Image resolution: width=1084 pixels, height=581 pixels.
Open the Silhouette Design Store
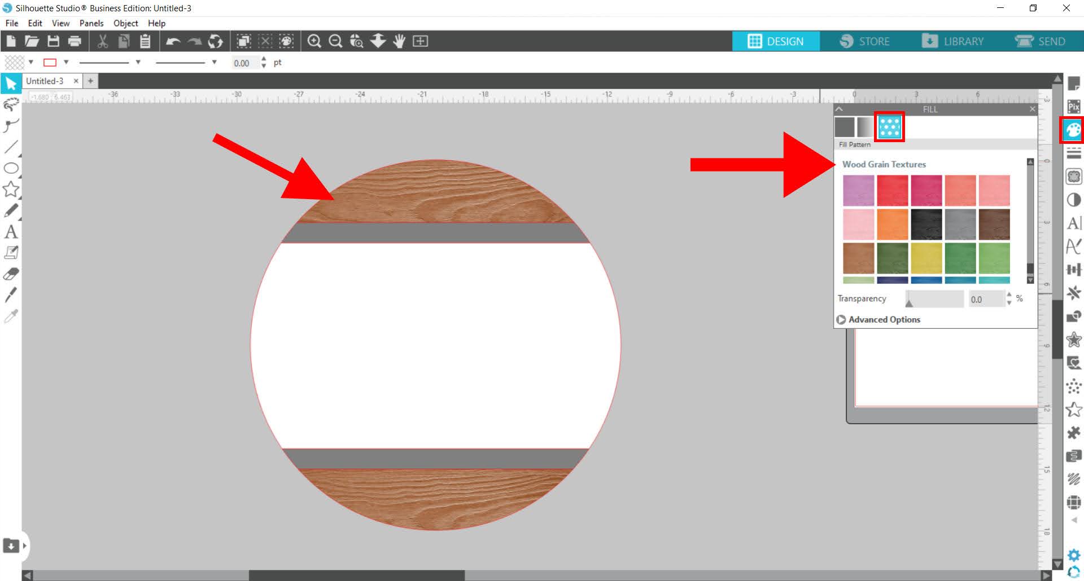click(864, 41)
